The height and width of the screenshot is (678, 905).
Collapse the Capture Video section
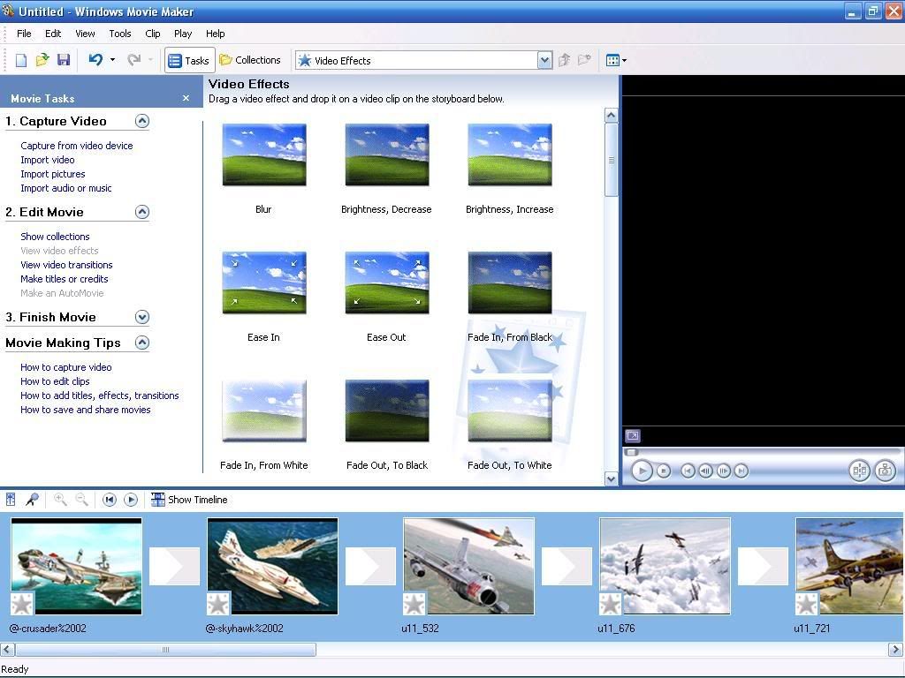(142, 121)
